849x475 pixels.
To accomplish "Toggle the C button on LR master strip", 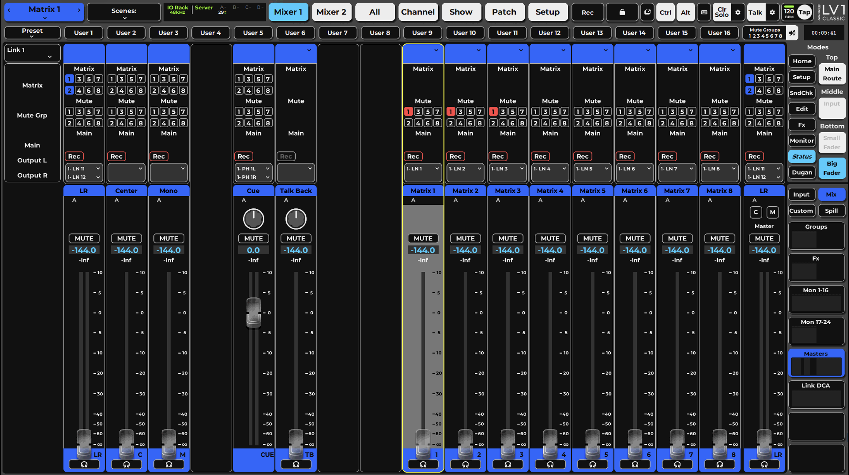I will (x=756, y=212).
